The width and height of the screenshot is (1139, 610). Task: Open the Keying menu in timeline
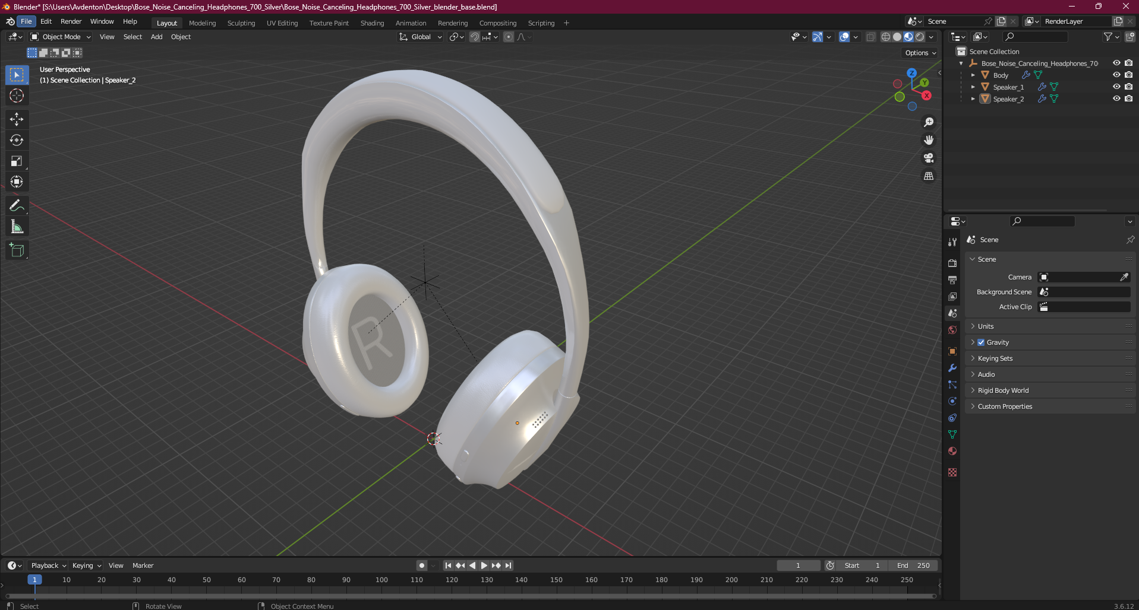pyautogui.click(x=86, y=565)
